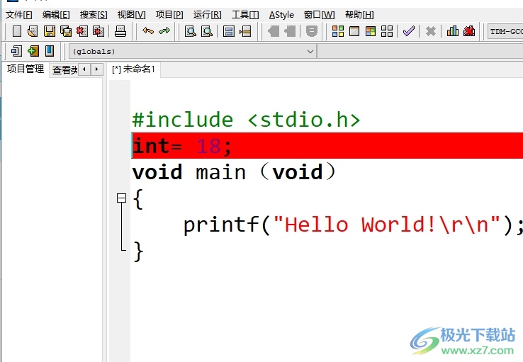
Task: Open the 运行[R] menu
Action: click(207, 15)
